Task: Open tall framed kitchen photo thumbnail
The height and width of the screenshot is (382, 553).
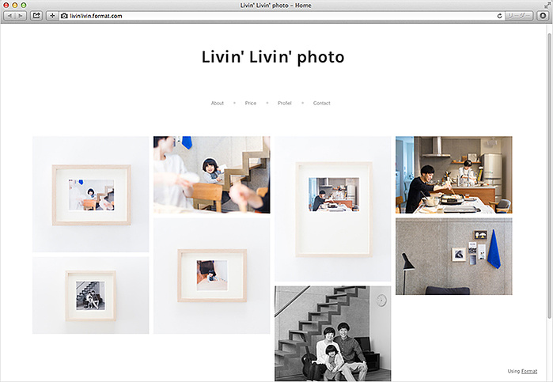Action: 332,209
